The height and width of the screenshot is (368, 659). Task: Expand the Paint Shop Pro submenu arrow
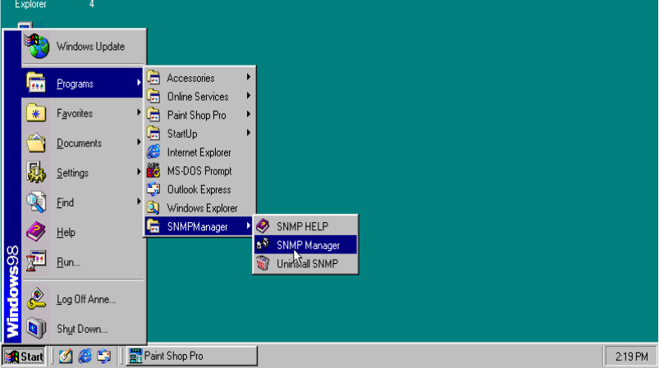click(x=249, y=114)
